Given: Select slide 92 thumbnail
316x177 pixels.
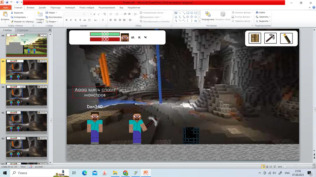Looking at the screenshot, I should pyautogui.click(x=26, y=148).
